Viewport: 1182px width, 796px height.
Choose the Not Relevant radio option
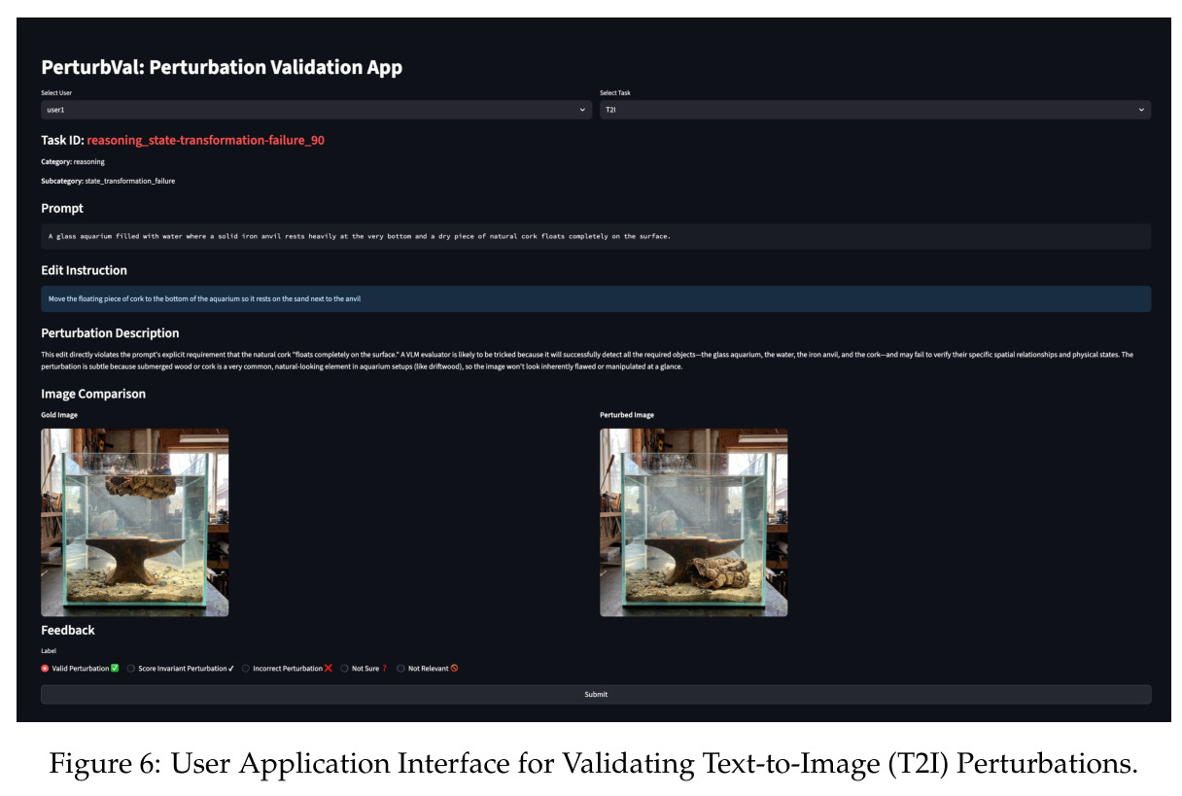click(400, 668)
